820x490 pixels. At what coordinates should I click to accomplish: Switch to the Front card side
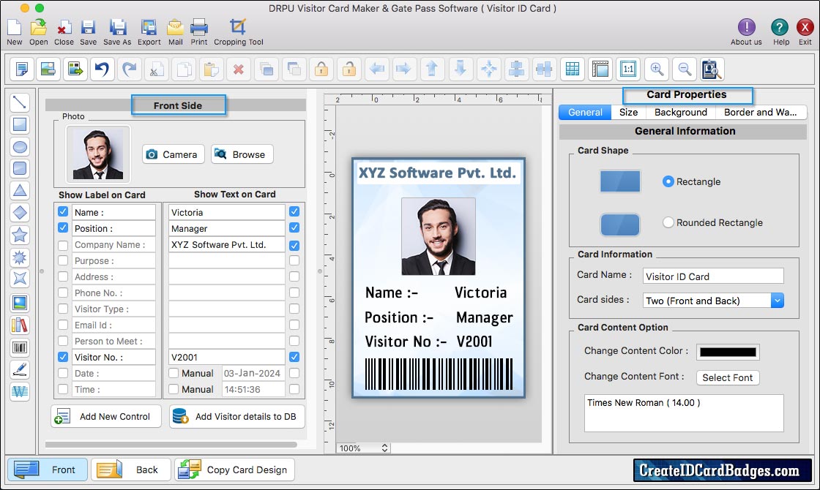tap(47, 470)
